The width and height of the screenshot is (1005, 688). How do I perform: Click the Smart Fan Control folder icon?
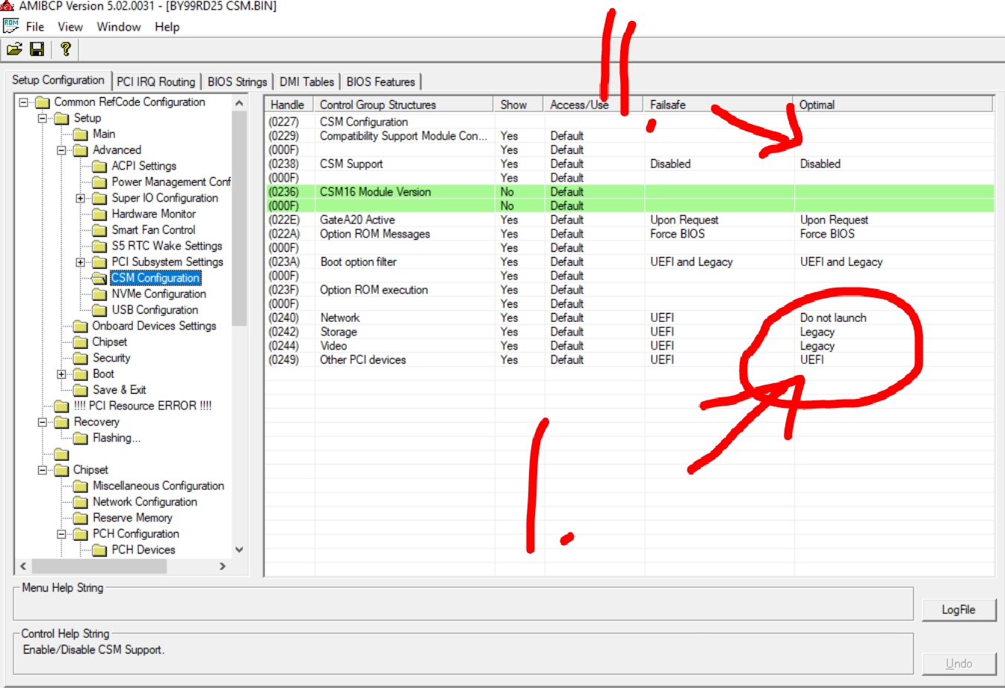point(99,230)
